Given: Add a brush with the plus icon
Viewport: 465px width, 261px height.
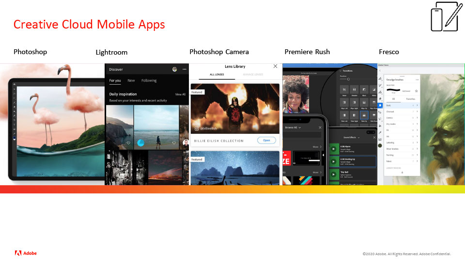Looking at the screenshot, I should (x=402, y=173).
